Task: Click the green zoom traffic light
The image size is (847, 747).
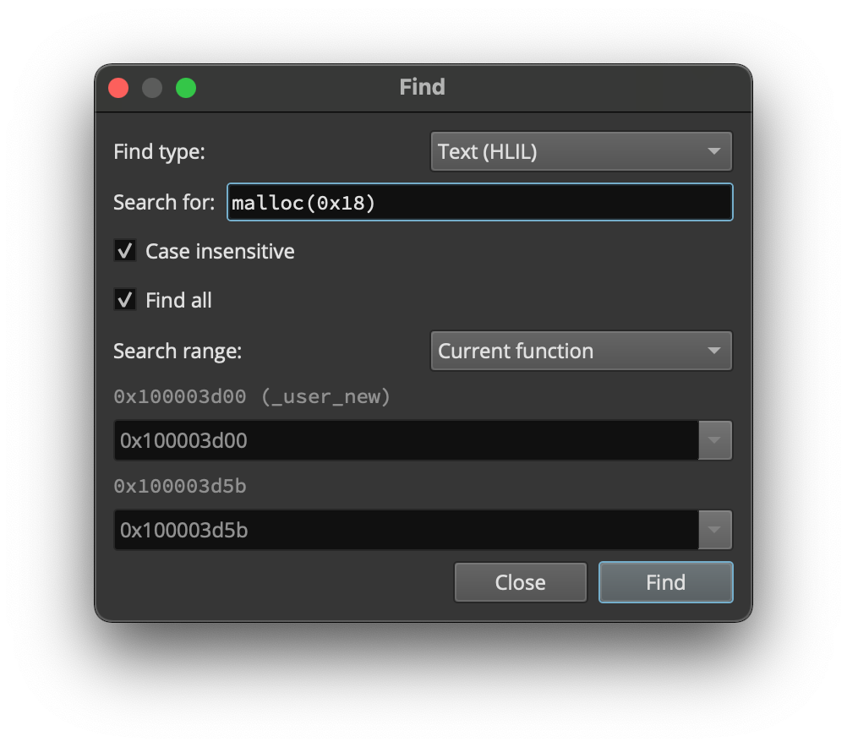Action: pos(186,88)
